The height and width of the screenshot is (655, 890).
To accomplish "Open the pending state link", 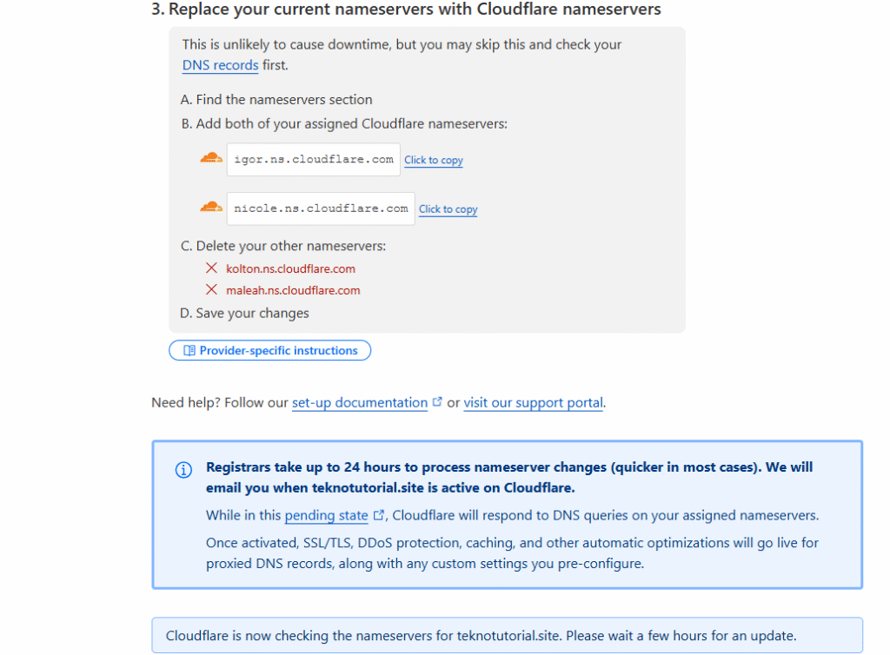I will click(x=327, y=515).
